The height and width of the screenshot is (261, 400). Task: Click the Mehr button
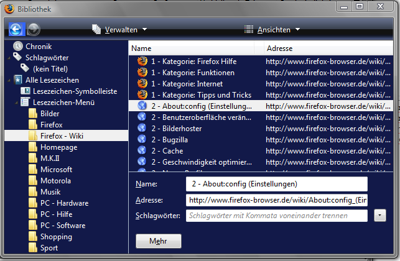click(159, 241)
